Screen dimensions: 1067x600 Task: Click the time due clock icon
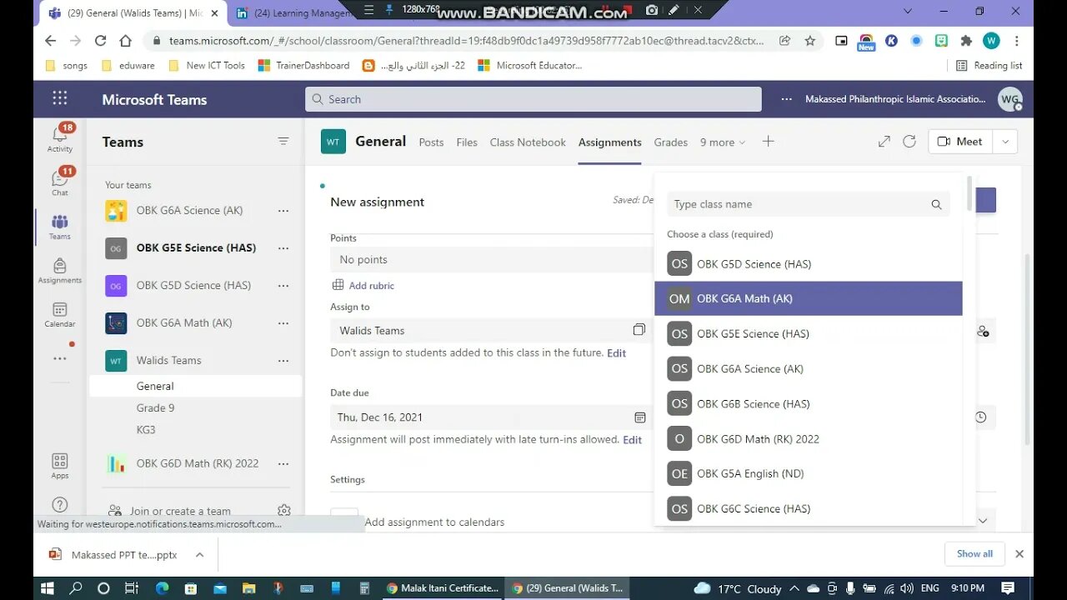pos(981,417)
